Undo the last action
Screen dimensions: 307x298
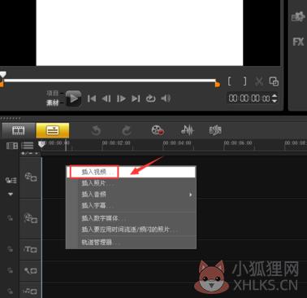tap(96, 130)
